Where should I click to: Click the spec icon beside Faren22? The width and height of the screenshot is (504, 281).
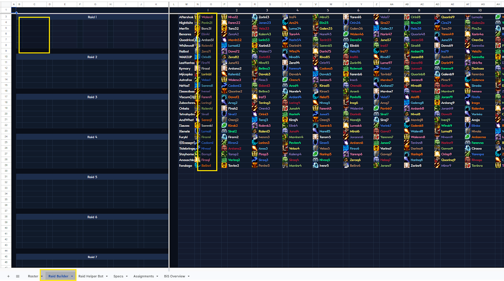pyautogui.click(x=224, y=23)
